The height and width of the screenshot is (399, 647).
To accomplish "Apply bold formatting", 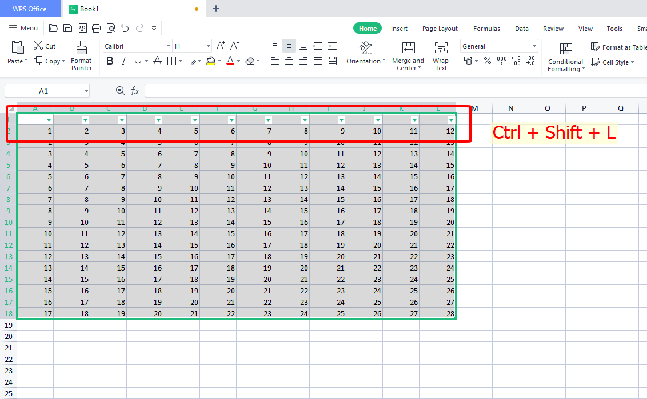I will (x=110, y=61).
